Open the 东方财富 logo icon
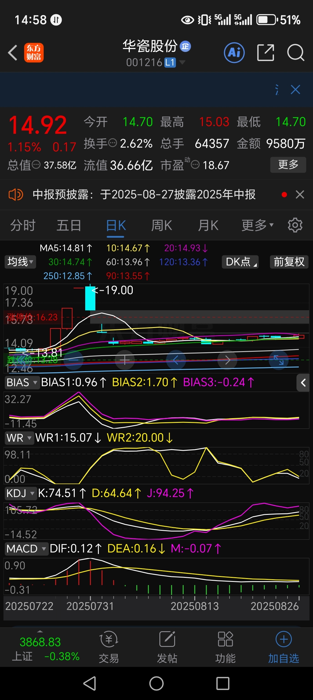The width and height of the screenshot is (313, 700). (34, 53)
